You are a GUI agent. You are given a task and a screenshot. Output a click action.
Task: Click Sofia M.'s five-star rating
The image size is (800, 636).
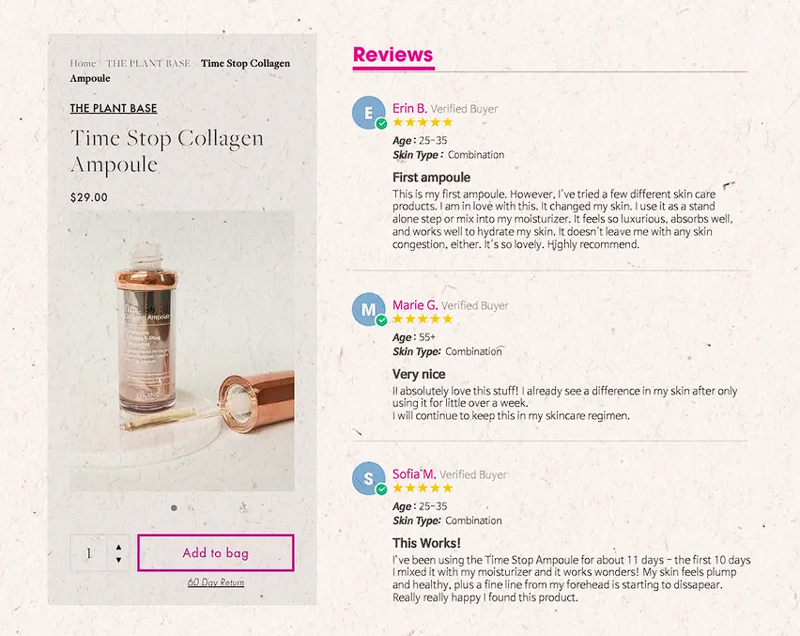pyautogui.click(x=423, y=489)
